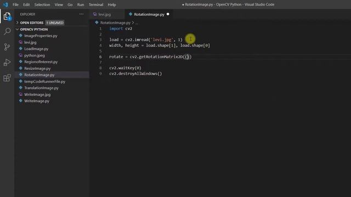The width and height of the screenshot is (351, 197).
Task: Open the Selection menu
Action: (x=42, y=4)
